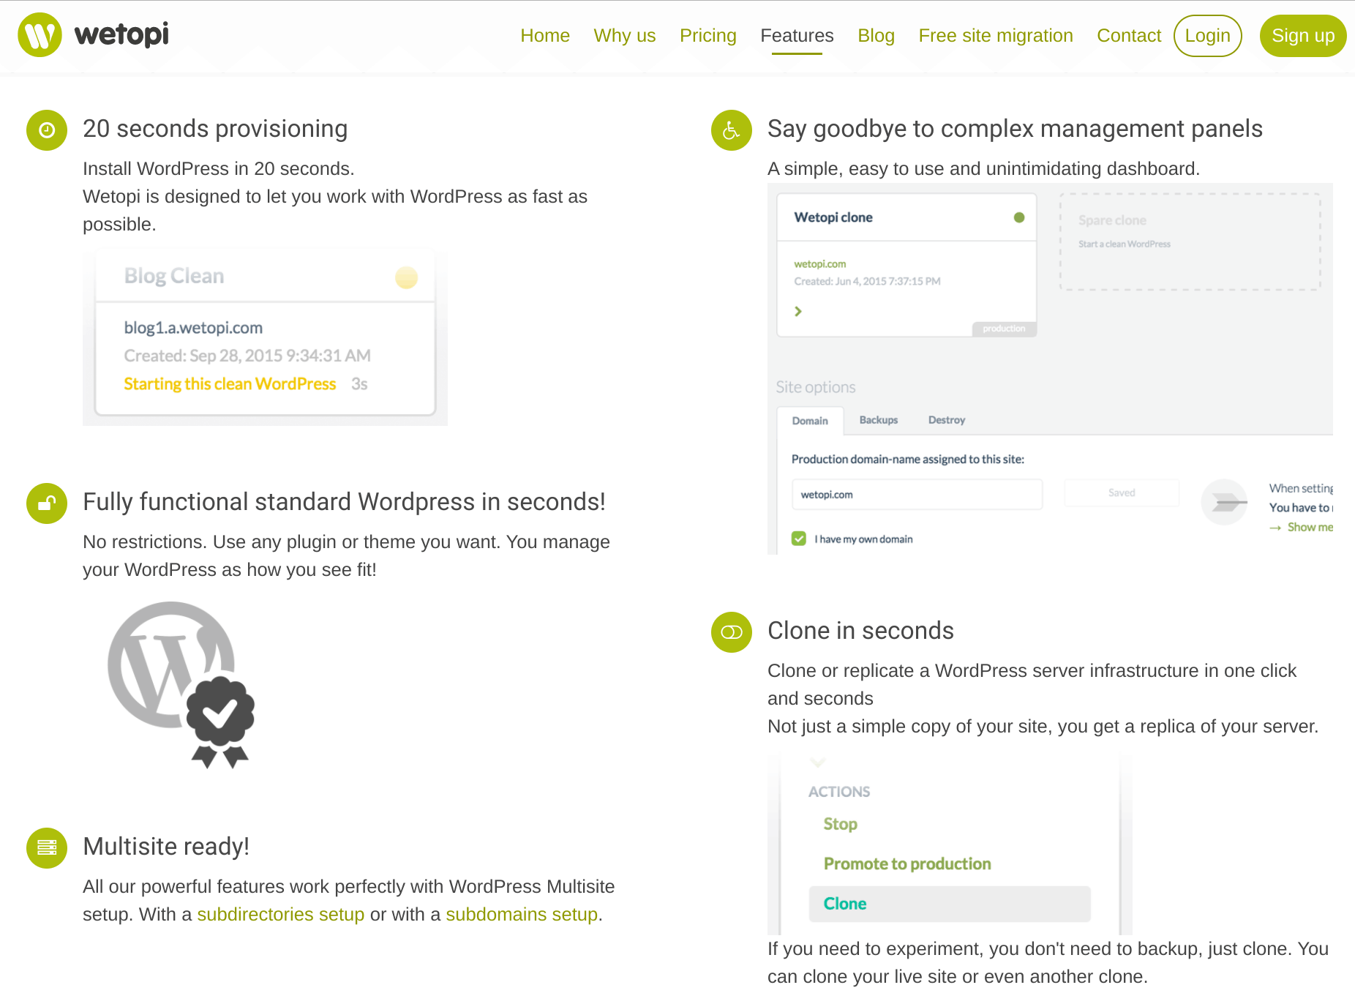Click the Blog Clean card title
Viewport: 1355px width, 1004px height.
point(174,277)
